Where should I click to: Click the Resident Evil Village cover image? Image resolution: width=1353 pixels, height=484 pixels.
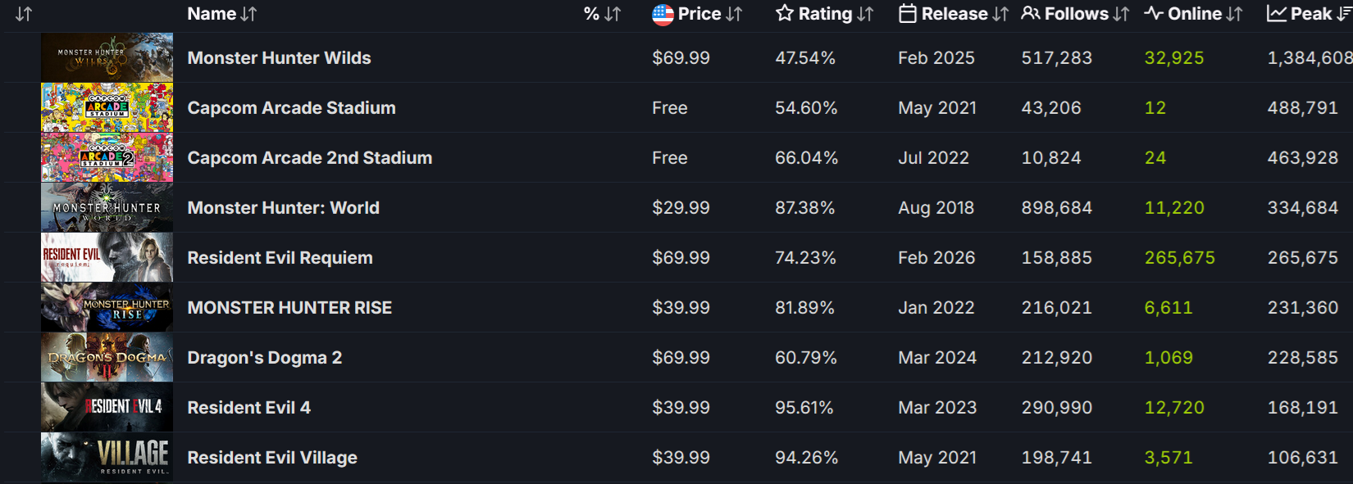[107, 457]
